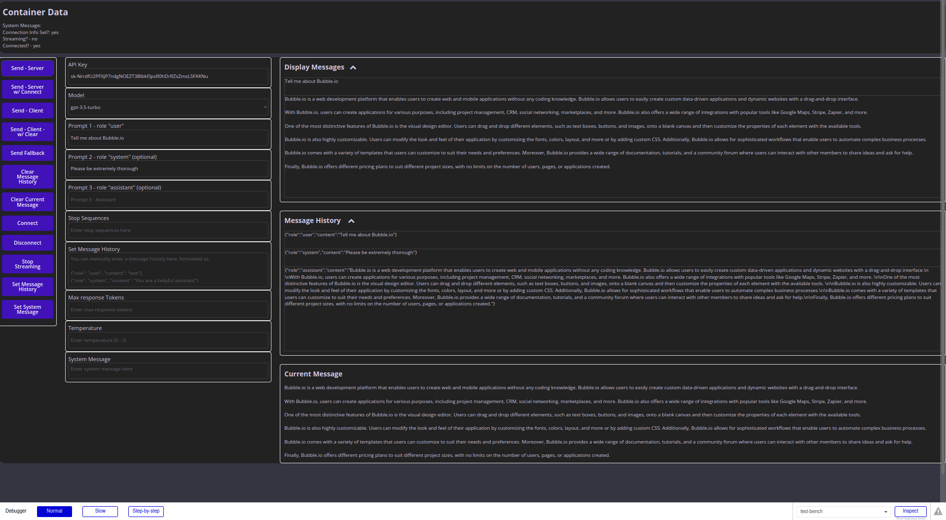Viewport: 946px width, 520px height.
Task: Click the API Key input field
Action: click(167, 76)
